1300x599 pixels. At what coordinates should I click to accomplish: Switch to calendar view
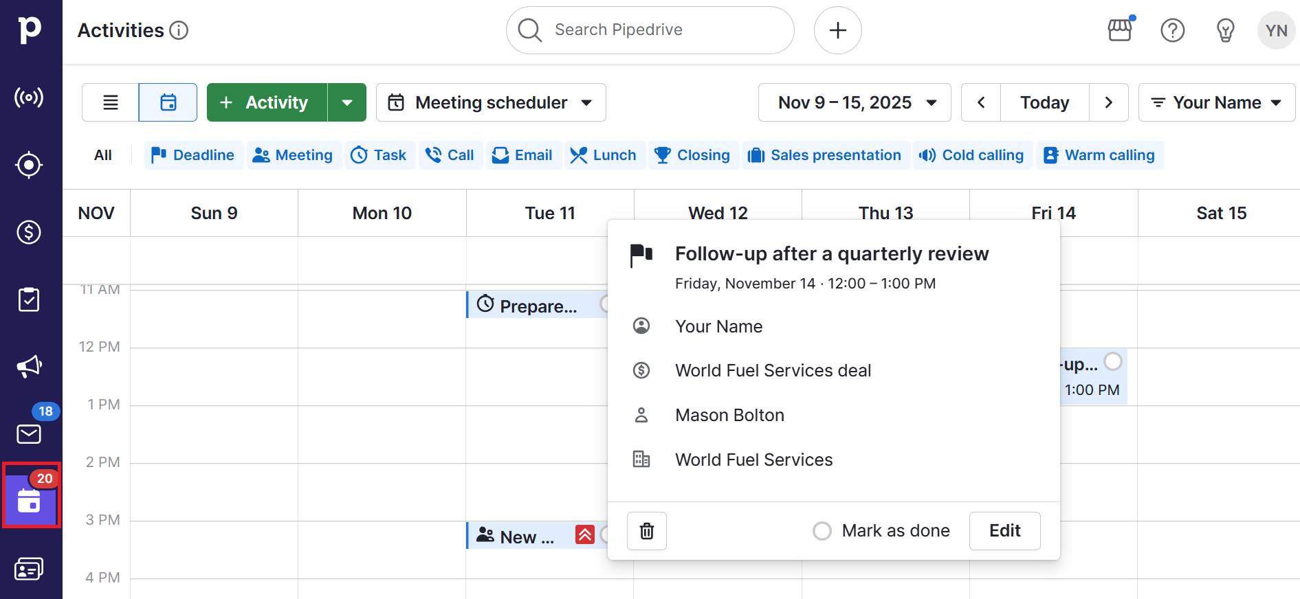168,102
